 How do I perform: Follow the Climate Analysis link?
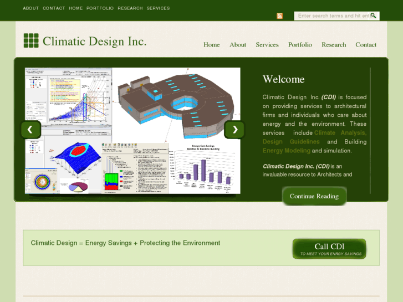pos(340,133)
